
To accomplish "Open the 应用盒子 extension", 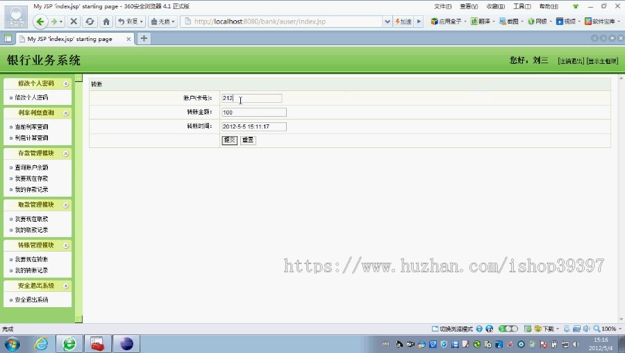I will pos(449,22).
